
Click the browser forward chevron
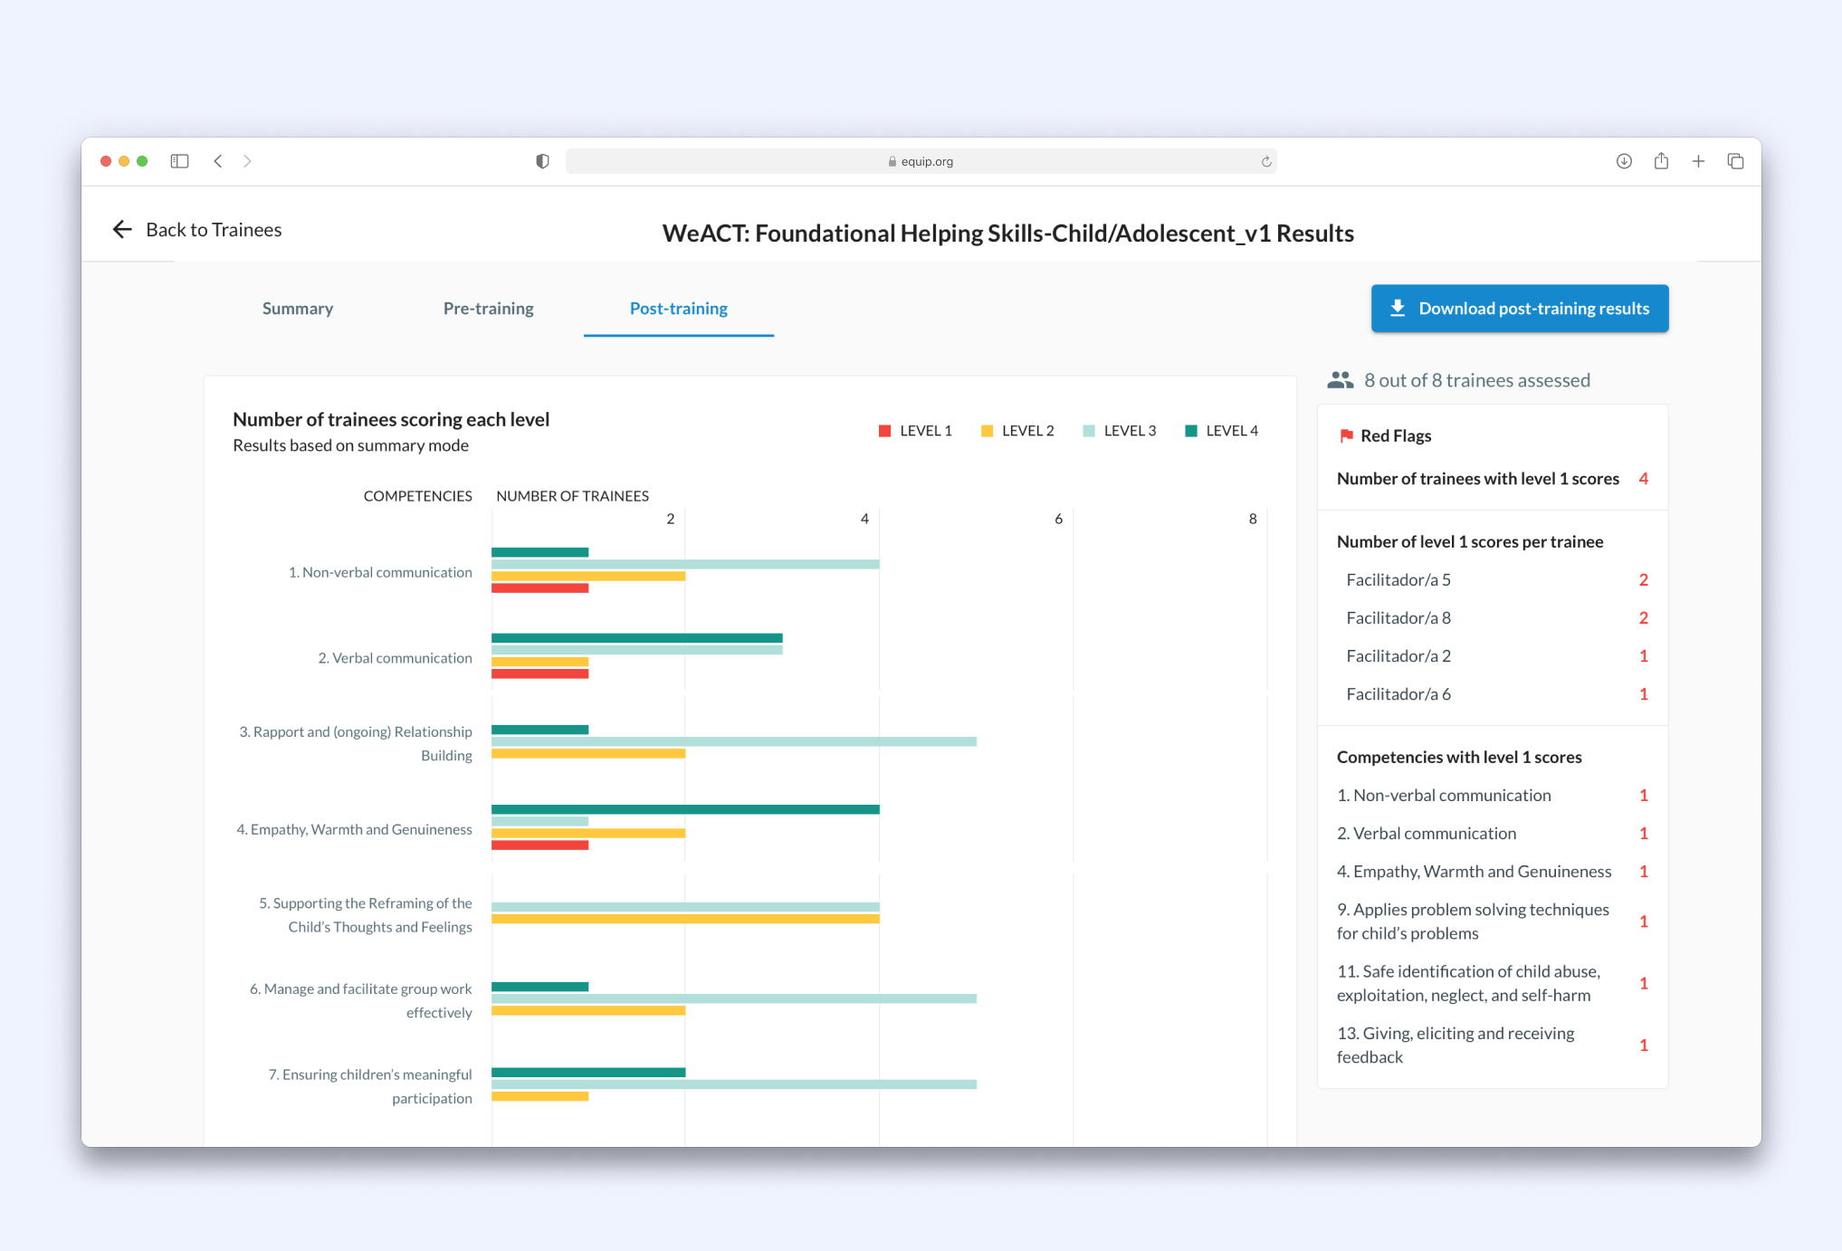coord(247,161)
